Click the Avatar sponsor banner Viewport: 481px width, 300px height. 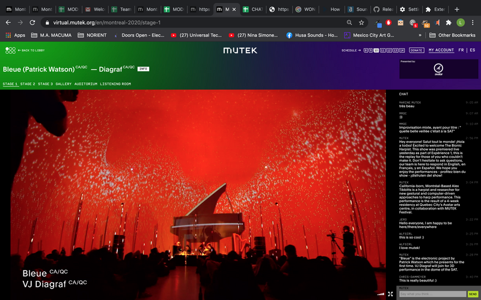coord(439,69)
